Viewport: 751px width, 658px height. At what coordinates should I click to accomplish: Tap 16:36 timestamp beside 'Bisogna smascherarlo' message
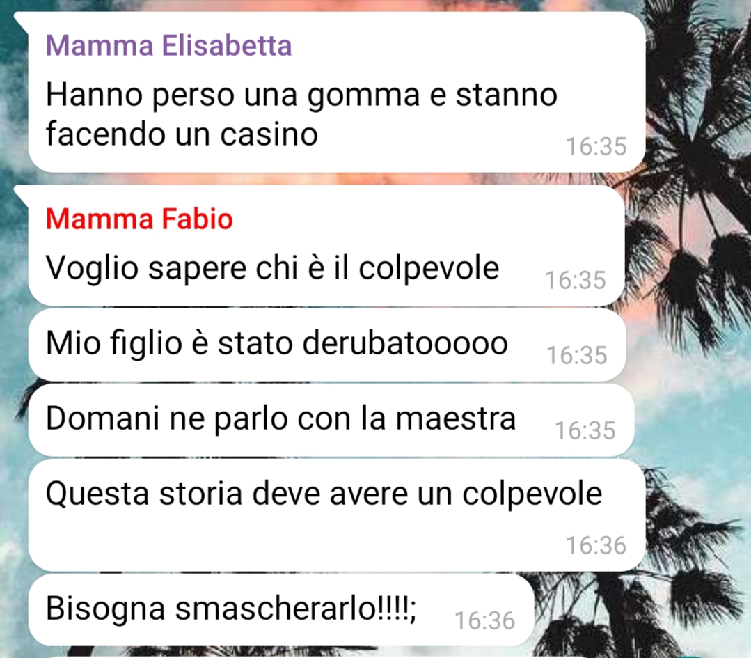pyautogui.click(x=484, y=620)
